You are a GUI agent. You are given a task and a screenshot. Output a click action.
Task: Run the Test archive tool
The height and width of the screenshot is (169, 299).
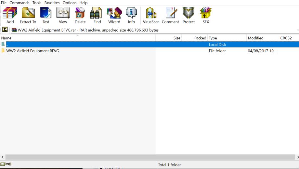click(46, 15)
